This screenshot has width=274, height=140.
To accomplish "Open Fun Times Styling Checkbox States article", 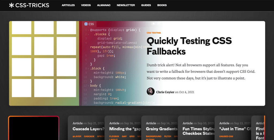I will 199,131.
